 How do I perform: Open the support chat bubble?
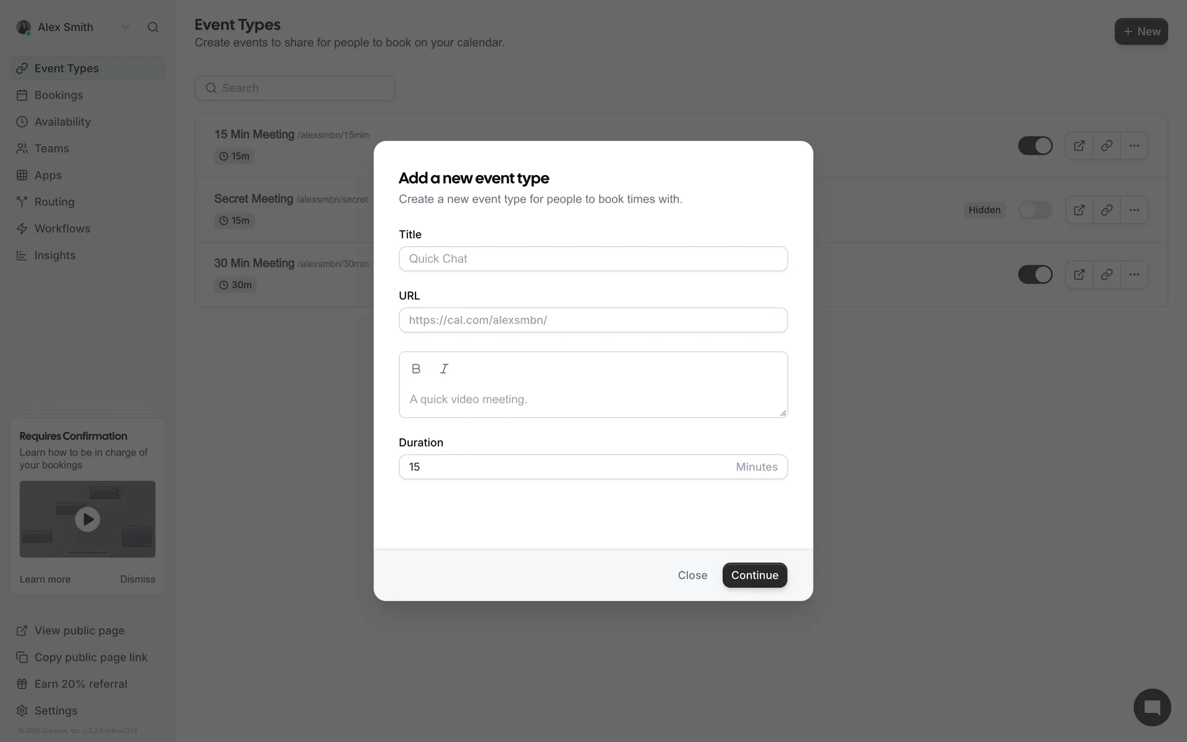[1152, 707]
